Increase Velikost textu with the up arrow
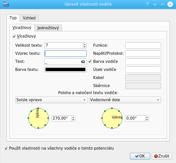The image size is (176, 163). 84,44
